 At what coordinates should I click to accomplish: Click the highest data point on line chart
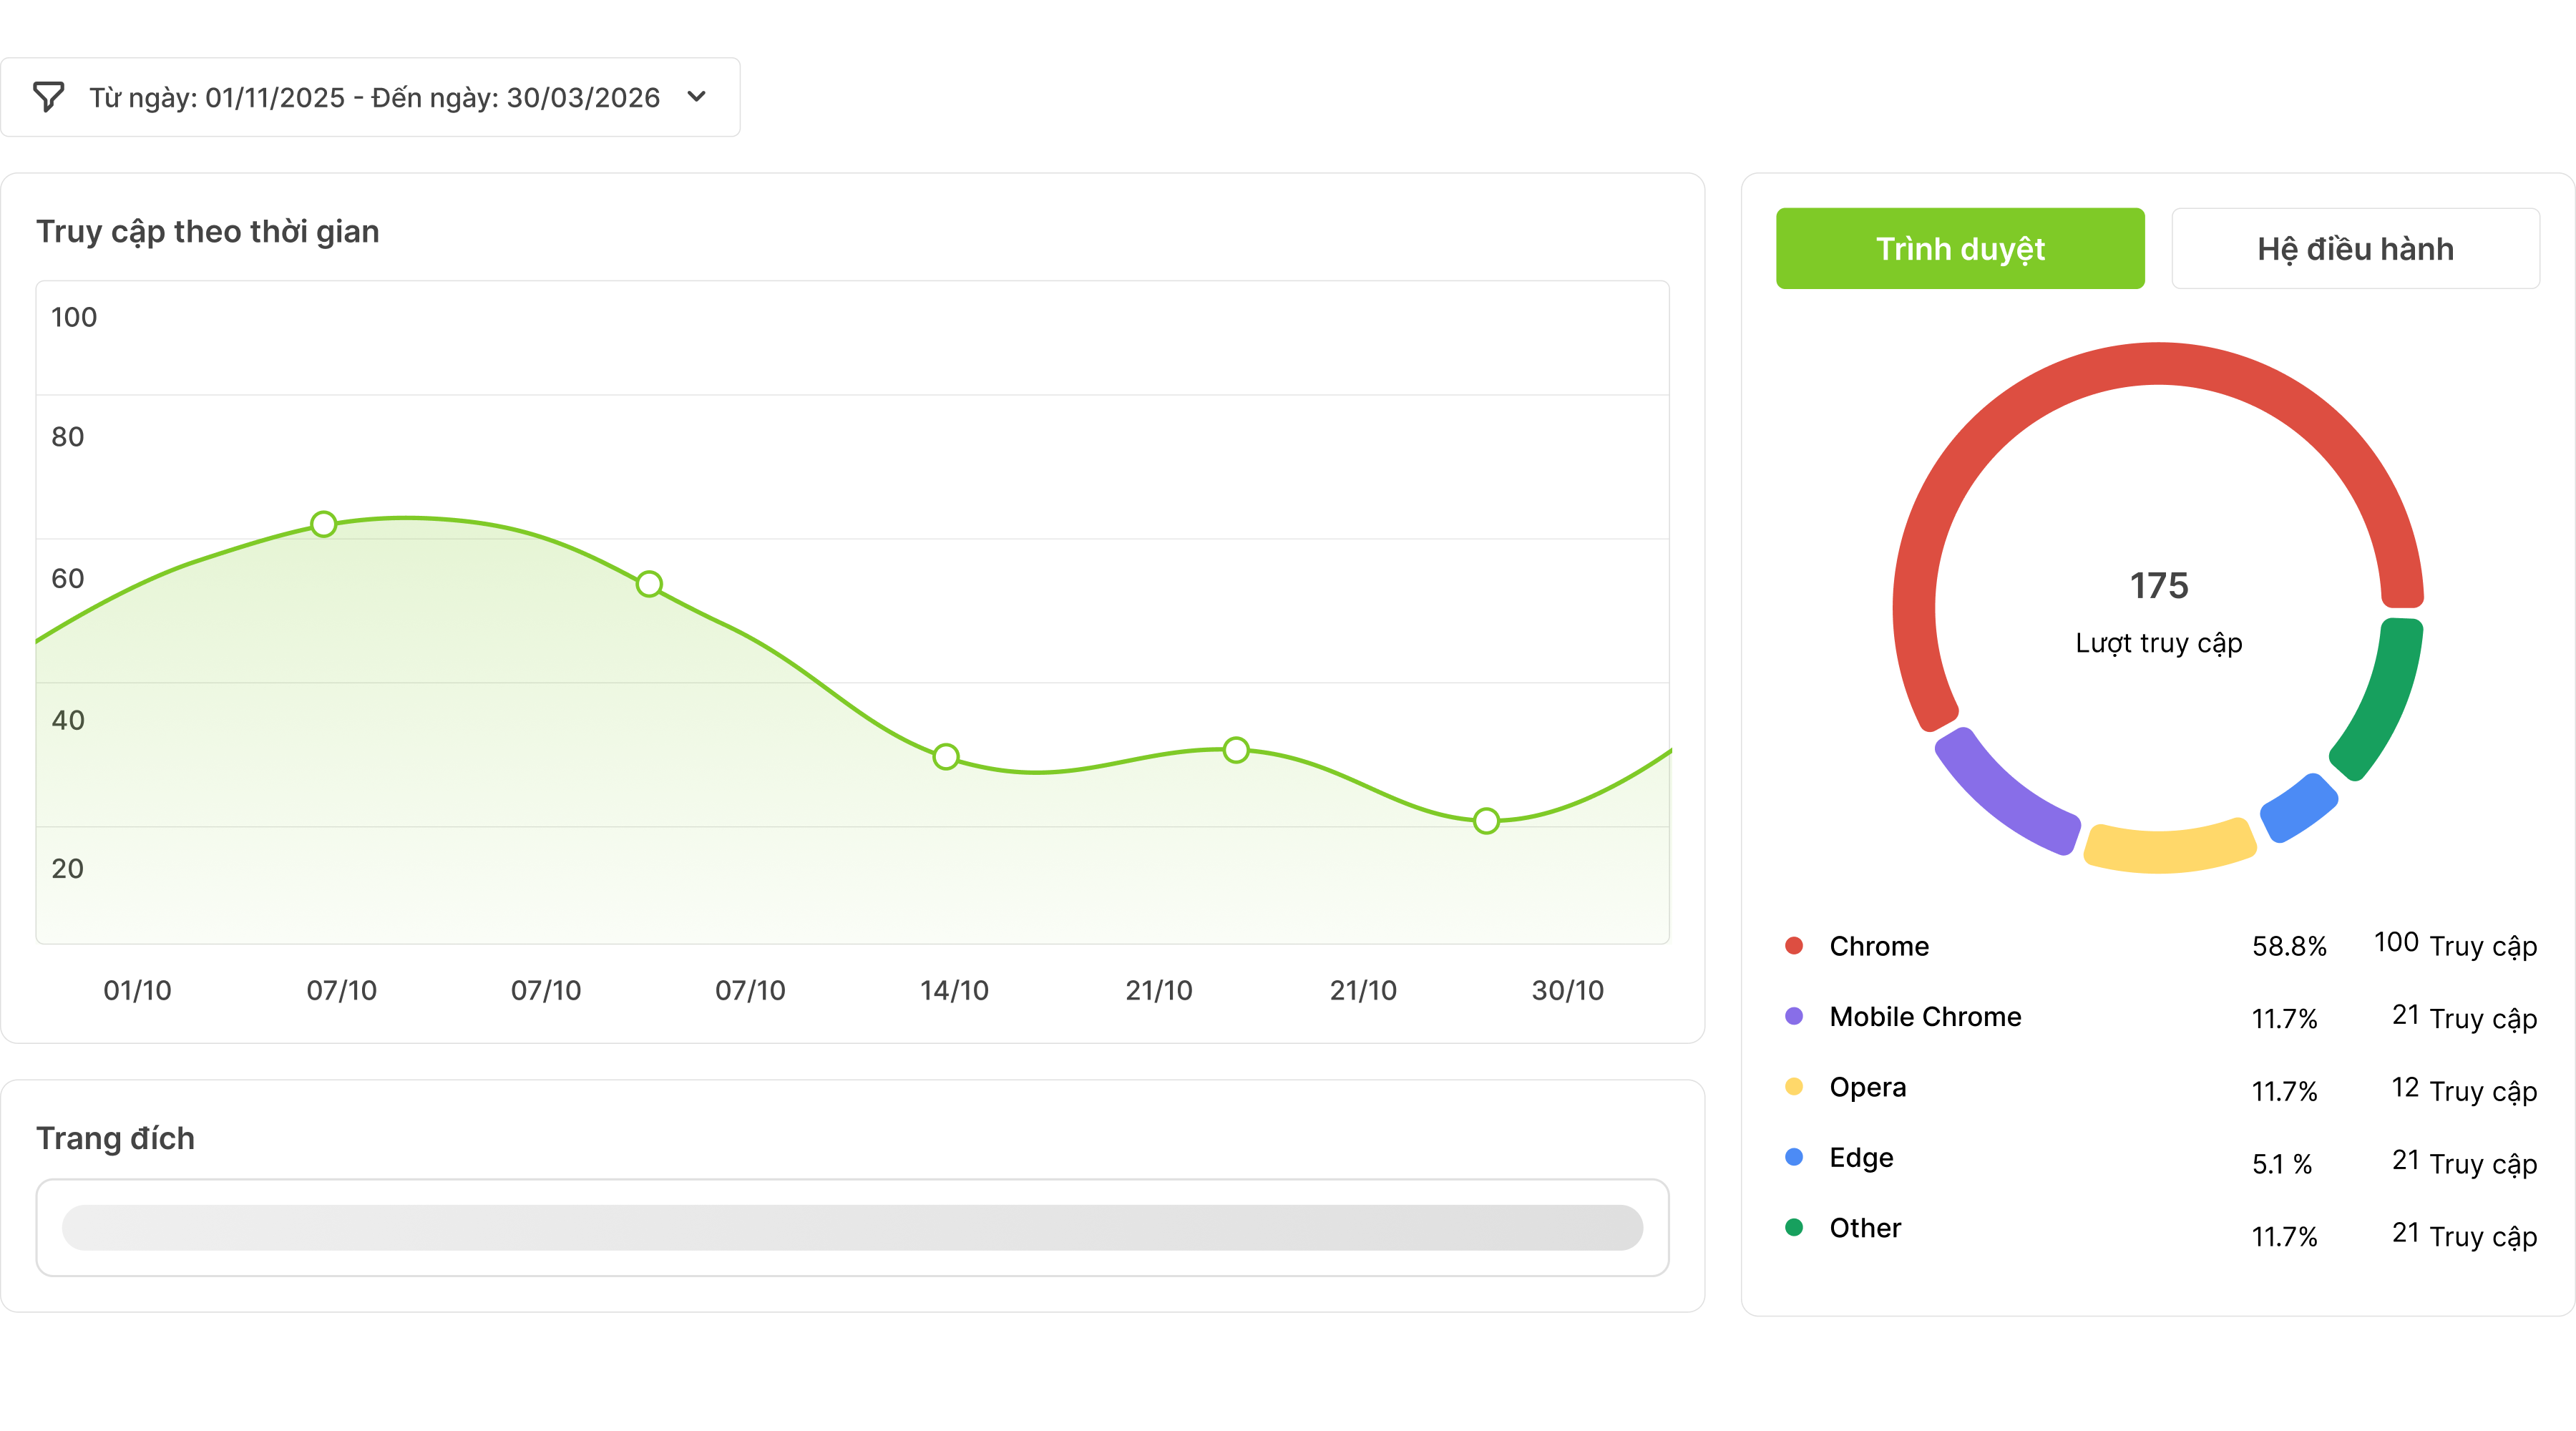click(x=323, y=524)
